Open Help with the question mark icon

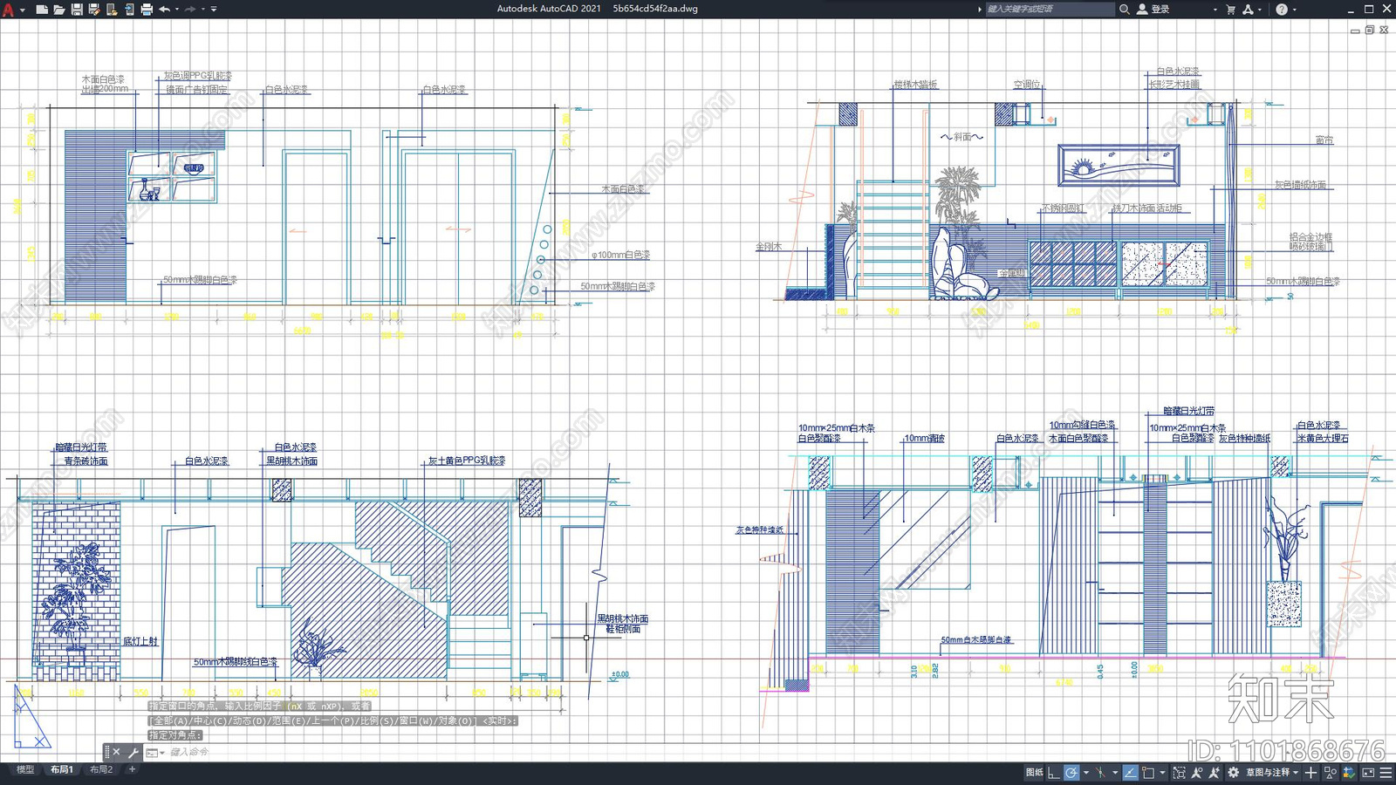point(1282,9)
